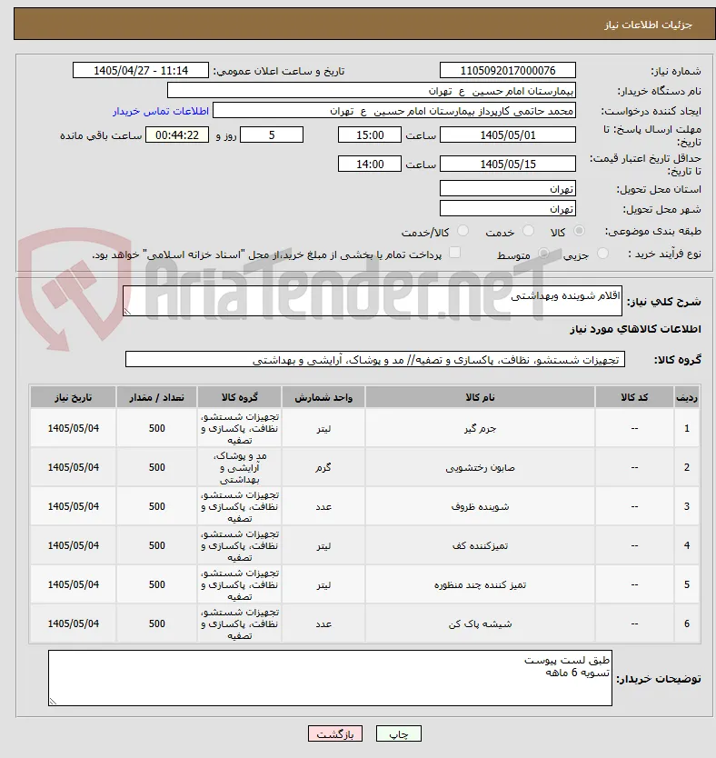Click the buyer notes textarea
The image size is (716, 758).
click(330, 678)
